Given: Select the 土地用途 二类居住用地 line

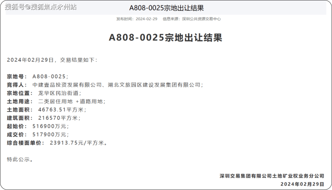Looking at the screenshot, I should click(x=56, y=102).
